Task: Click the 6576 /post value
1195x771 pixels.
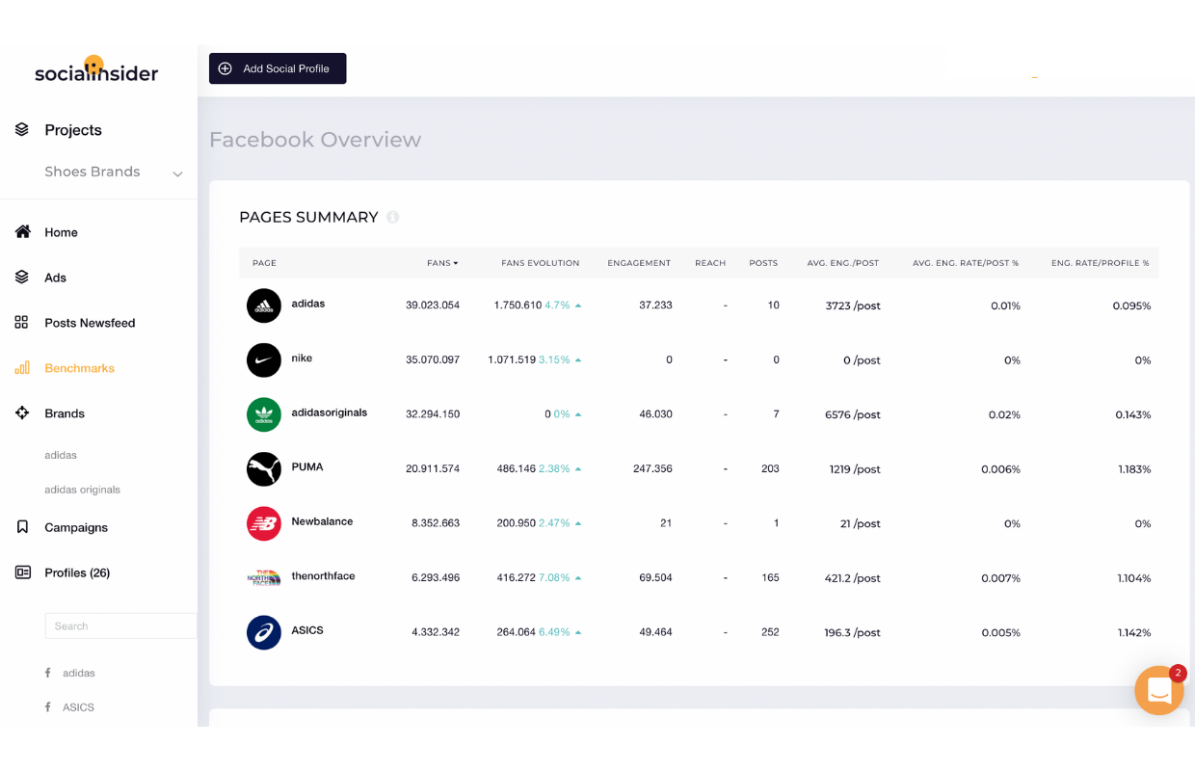Action: click(x=853, y=415)
